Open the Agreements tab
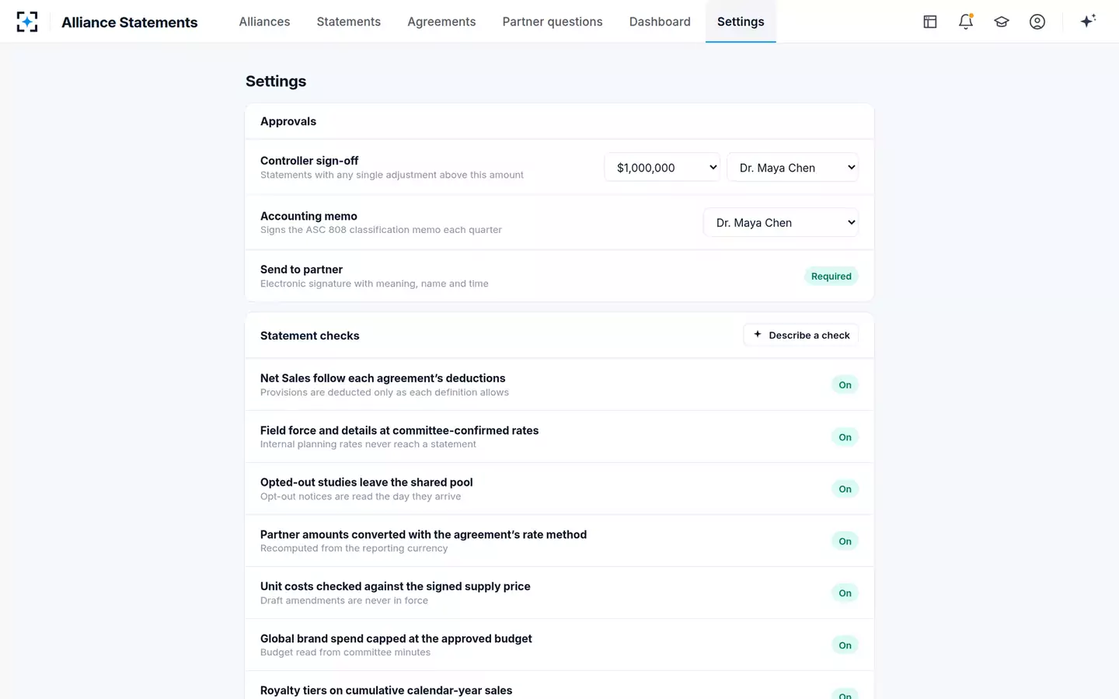The height and width of the screenshot is (699, 1119). pyautogui.click(x=441, y=22)
